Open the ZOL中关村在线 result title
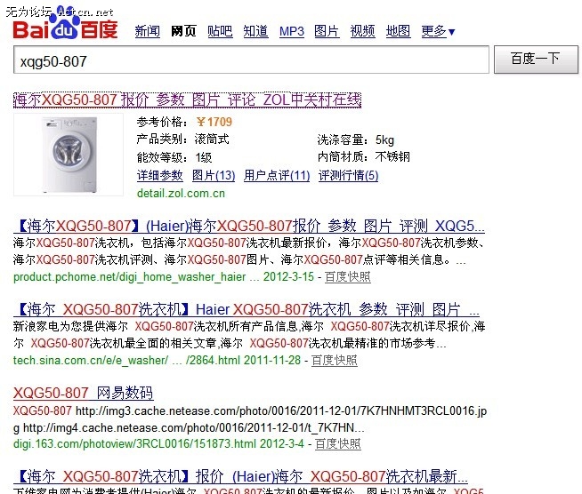Image resolution: width=582 pixels, height=494 pixels. pos(187,100)
